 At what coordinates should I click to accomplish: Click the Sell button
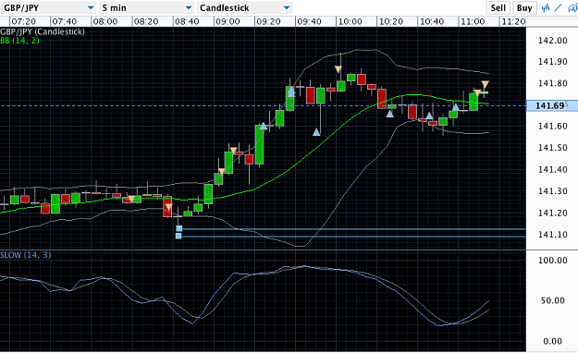(x=498, y=7)
